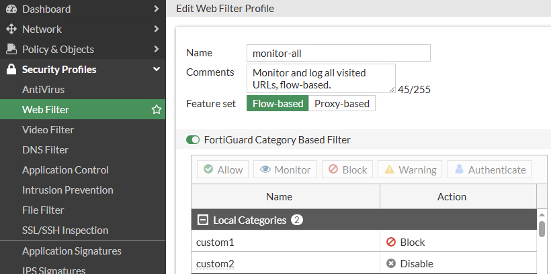This screenshot has width=551, height=274.
Task: Click the Security Profiles padlock icon
Action: coord(11,70)
